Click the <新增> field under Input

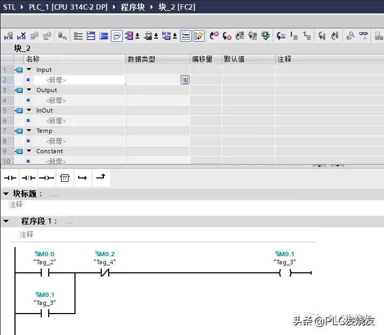56,80
